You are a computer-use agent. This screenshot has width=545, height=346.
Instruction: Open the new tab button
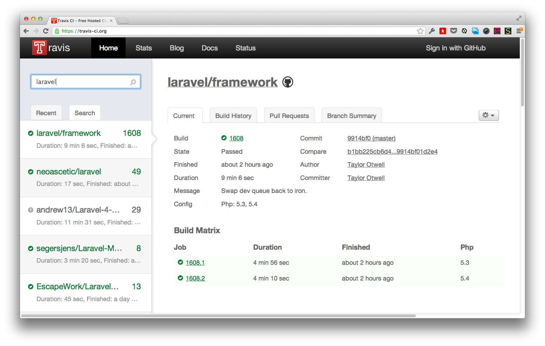pyautogui.click(x=123, y=21)
